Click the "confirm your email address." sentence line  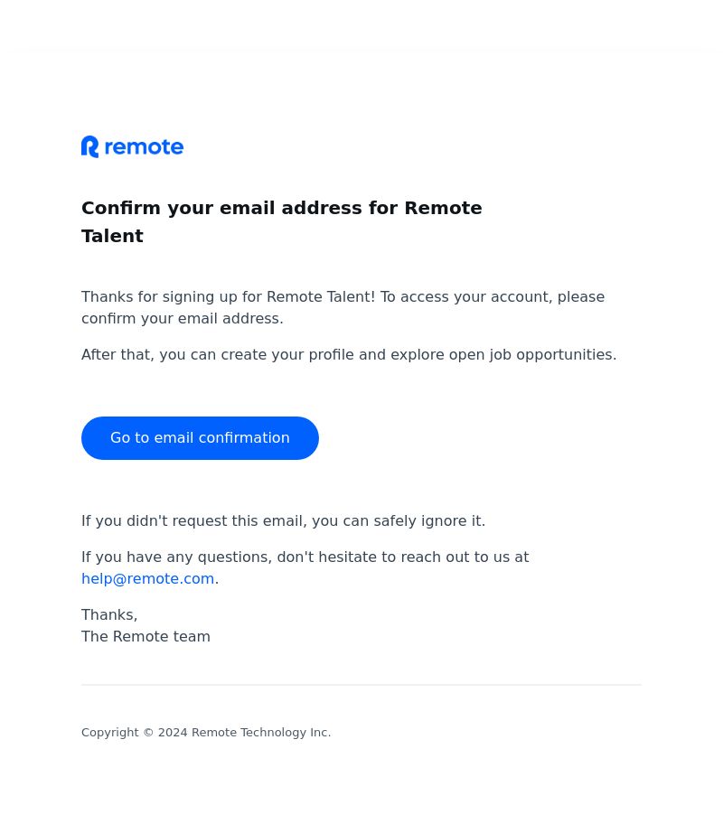(x=182, y=318)
